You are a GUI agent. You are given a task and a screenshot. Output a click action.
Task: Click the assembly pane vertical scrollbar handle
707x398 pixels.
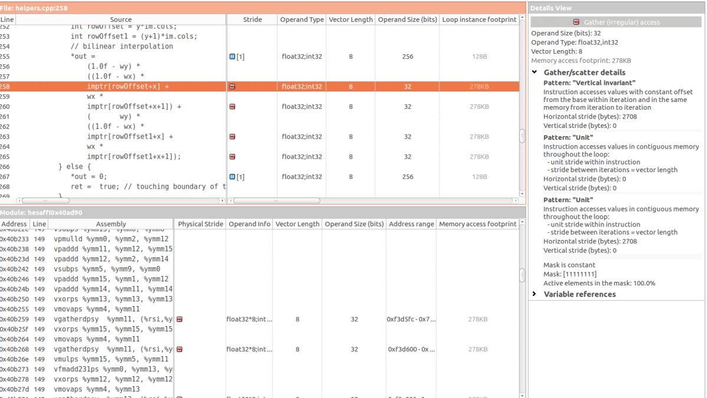pyautogui.click(x=522, y=275)
